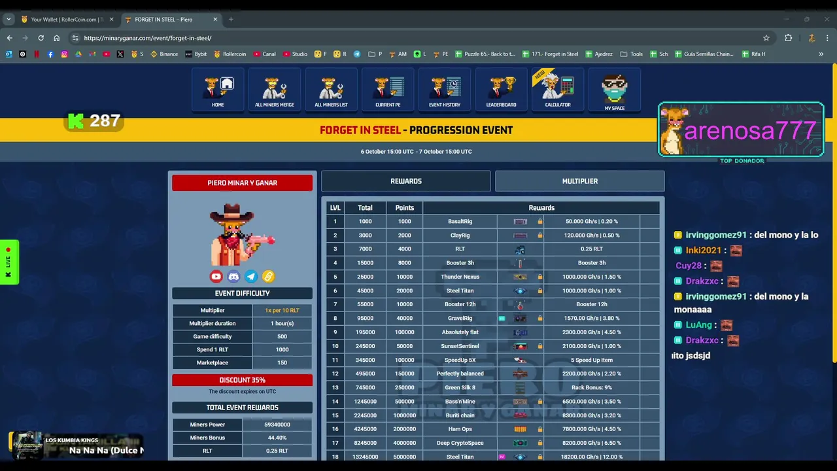Open the Rollercoin bookmark
The image size is (837, 471).
(x=230, y=54)
